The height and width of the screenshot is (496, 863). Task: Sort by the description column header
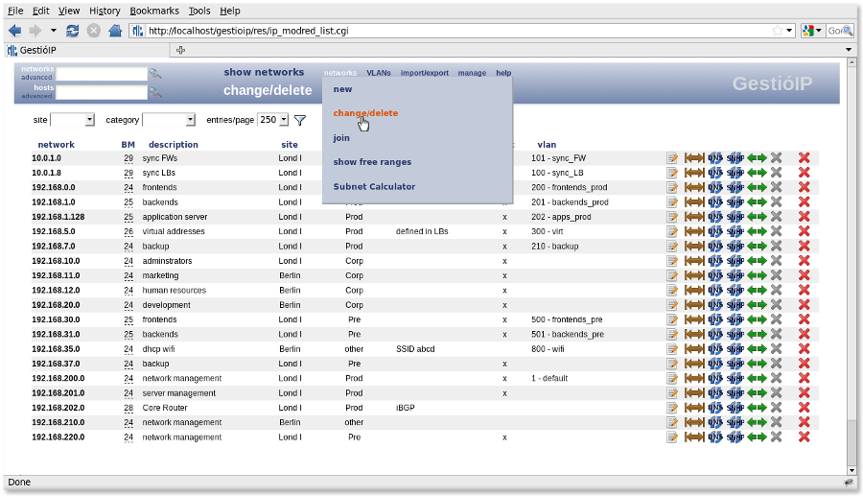pos(173,145)
